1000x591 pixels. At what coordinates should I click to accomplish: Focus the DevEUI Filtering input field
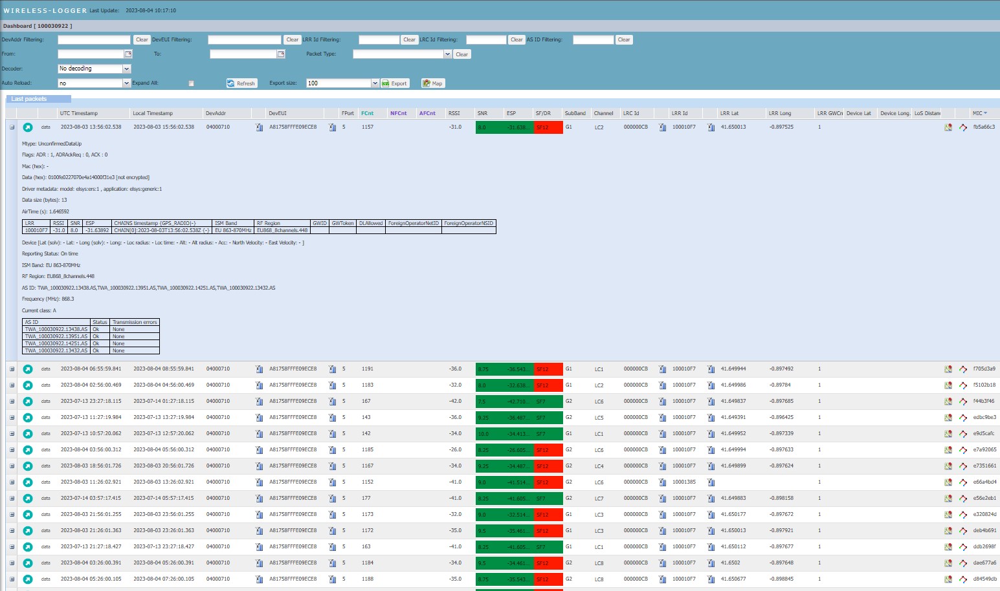pos(245,39)
